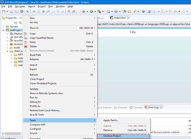Image resolution: width=191 pixels, height=139 pixels.
Task: Click the Project Explorer scroll left arrow
Action: (3, 133)
